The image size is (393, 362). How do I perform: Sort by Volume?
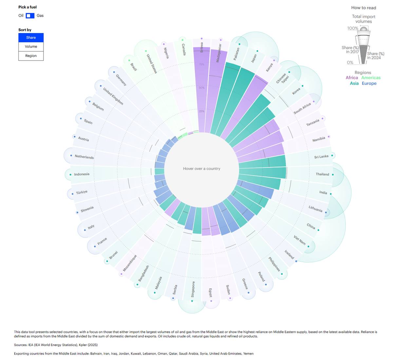(31, 47)
